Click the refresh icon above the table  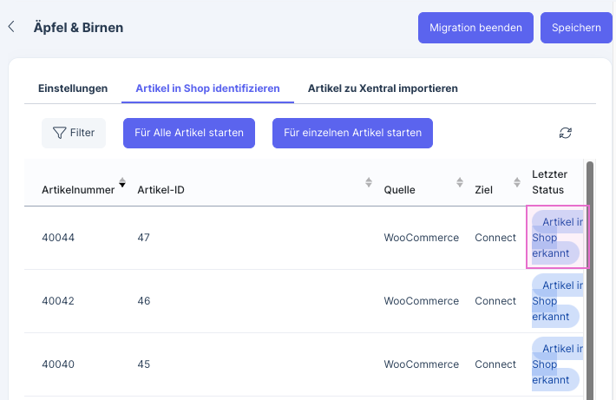566,133
